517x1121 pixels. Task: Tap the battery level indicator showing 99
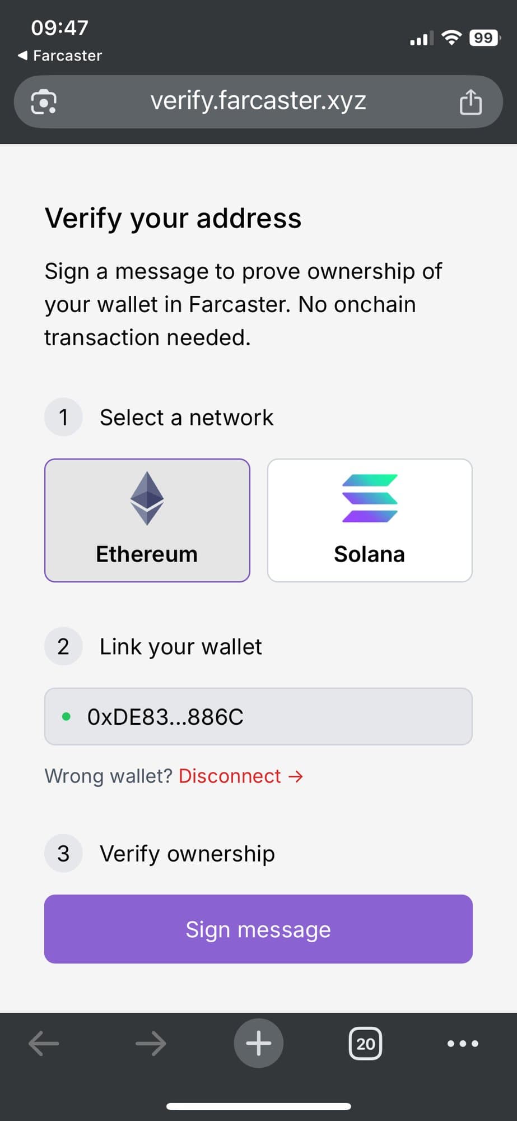[x=484, y=38]
